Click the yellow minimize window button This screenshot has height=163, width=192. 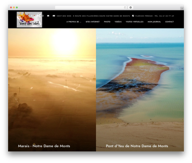point(14,7)
